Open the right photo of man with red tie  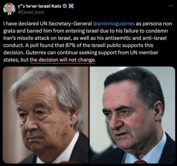(132, 115)
